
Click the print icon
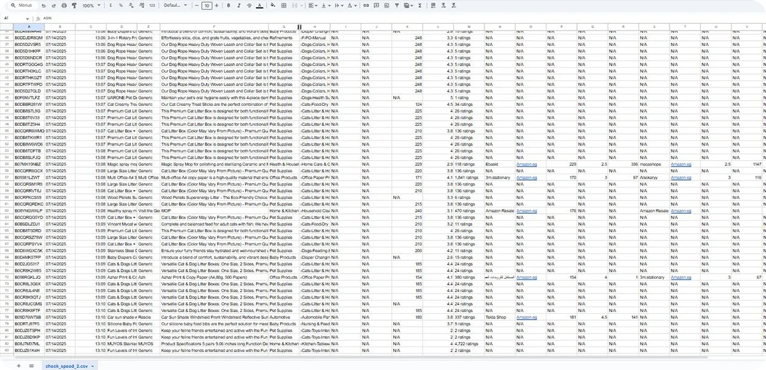pyautogui.click(x=64, y=5)
